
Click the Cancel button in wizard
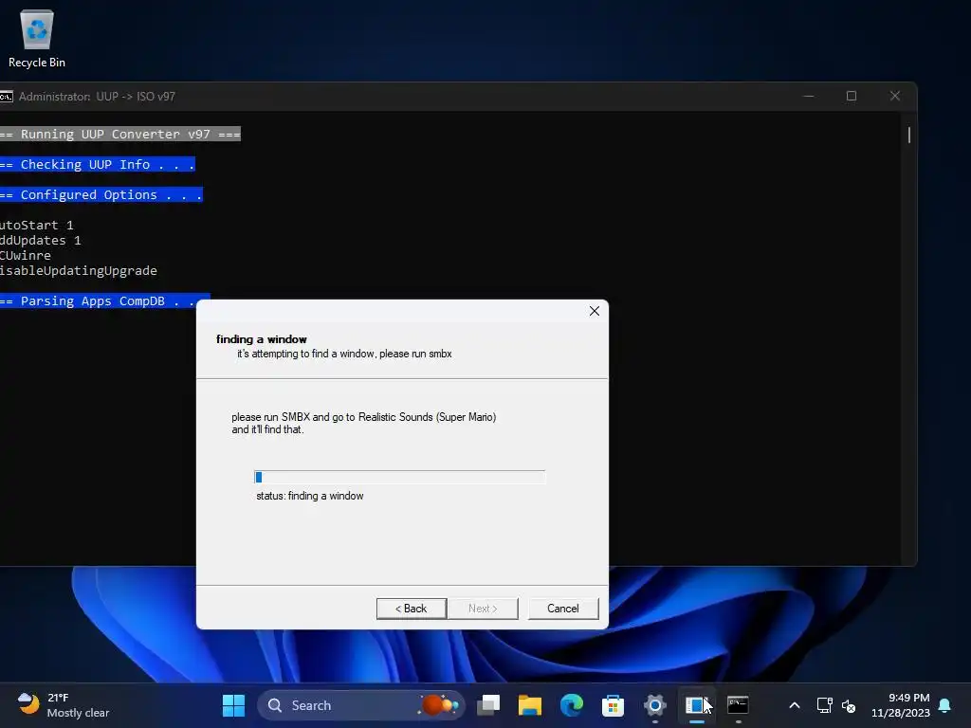pos(563,609)
